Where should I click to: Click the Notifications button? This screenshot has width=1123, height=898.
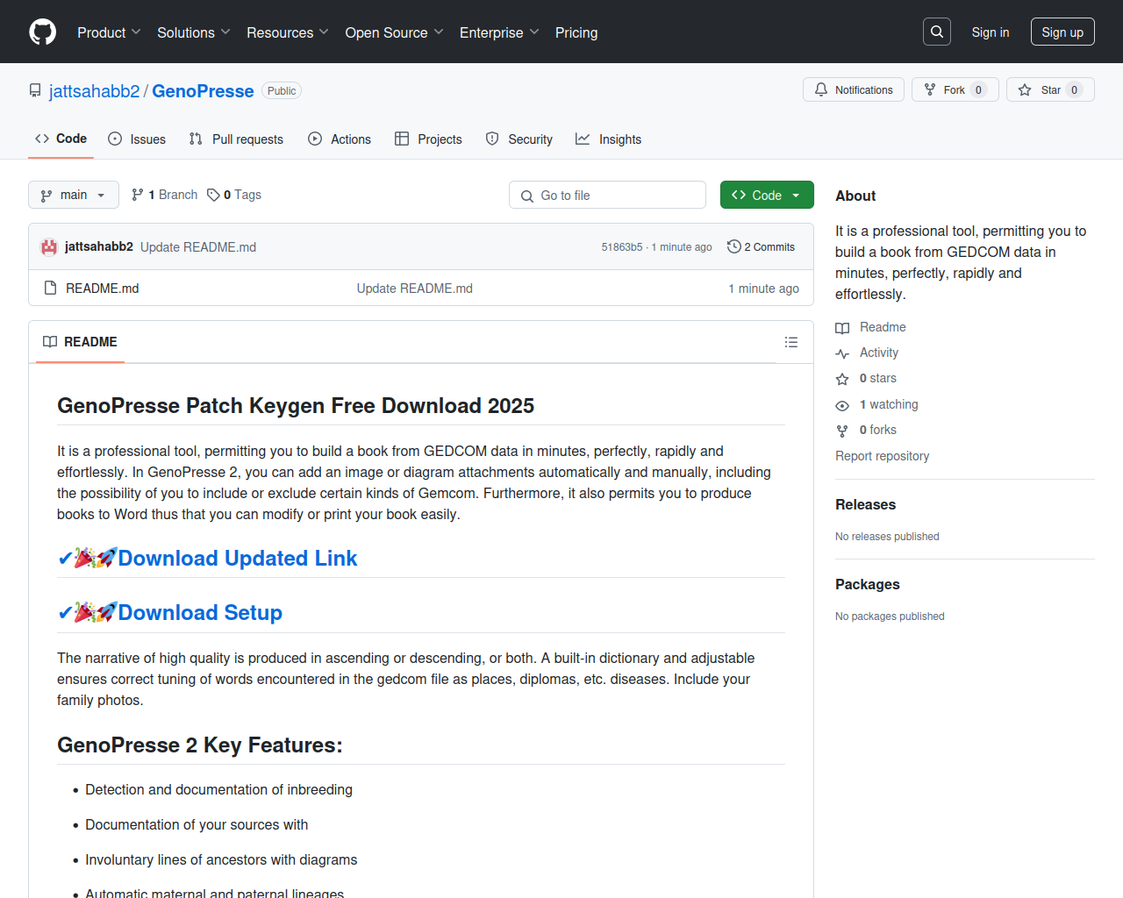[x=854, y=89]
